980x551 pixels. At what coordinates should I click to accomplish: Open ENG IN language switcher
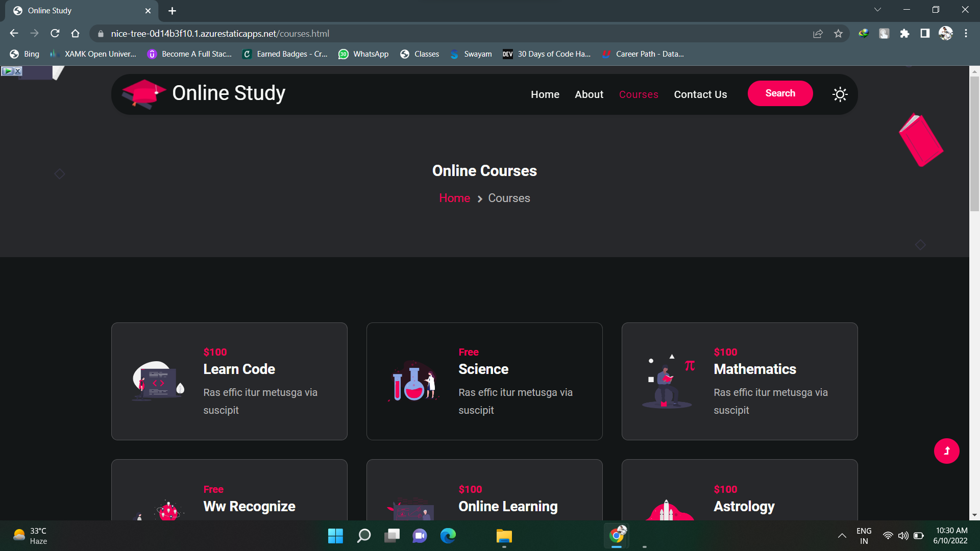[x=864, y=536]
